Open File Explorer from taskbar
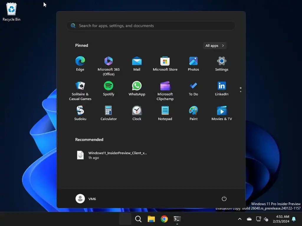 (151, 219)
